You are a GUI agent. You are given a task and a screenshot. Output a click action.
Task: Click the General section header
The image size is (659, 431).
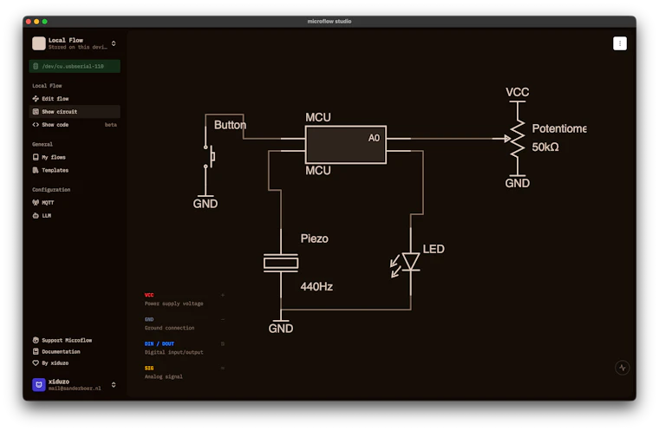tap(42, 144)
